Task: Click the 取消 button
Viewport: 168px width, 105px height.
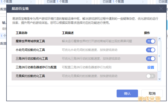Action: [152, 94]
